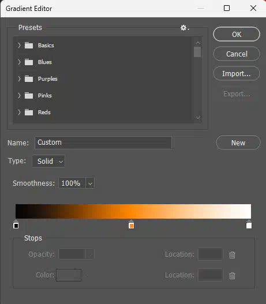Select the black color stop
266x304 pixels.
(16, 224)
